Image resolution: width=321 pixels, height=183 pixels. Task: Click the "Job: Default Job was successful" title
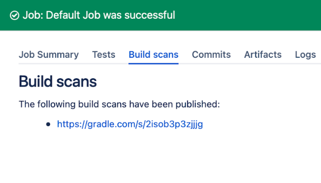coord(99,15)
